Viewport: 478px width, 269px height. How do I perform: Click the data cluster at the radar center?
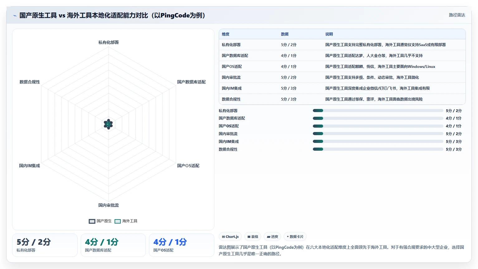pyautogui.click(x=108, y=124)
